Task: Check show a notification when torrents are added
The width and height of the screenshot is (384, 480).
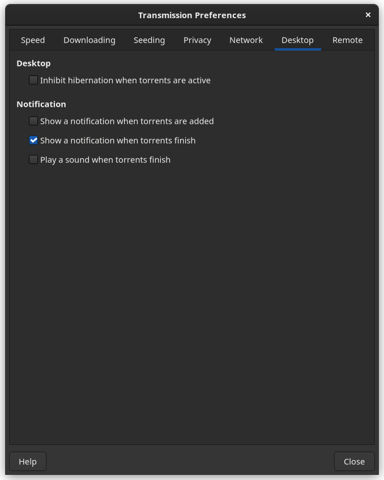Action: [33, 121]
